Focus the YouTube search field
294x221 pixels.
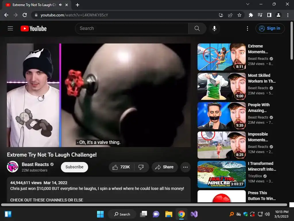tap(131, 28)
